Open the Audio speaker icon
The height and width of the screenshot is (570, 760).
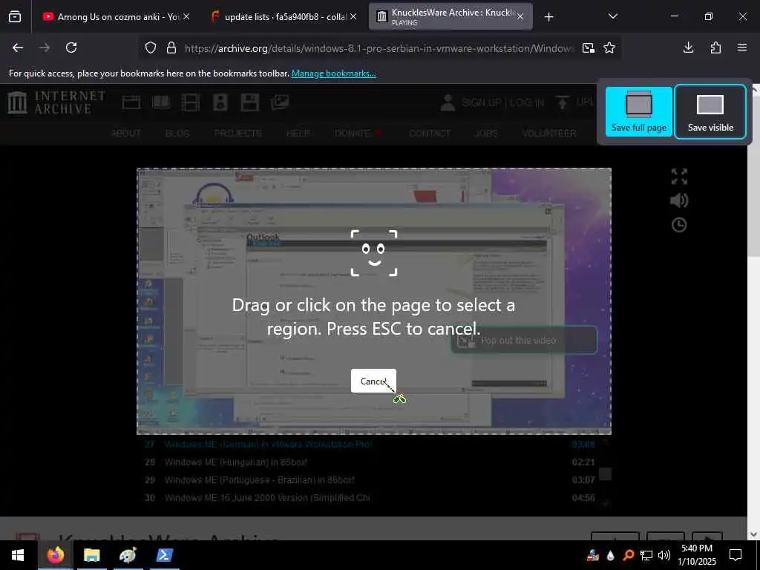pyautogui.click(x=220, y=102)
